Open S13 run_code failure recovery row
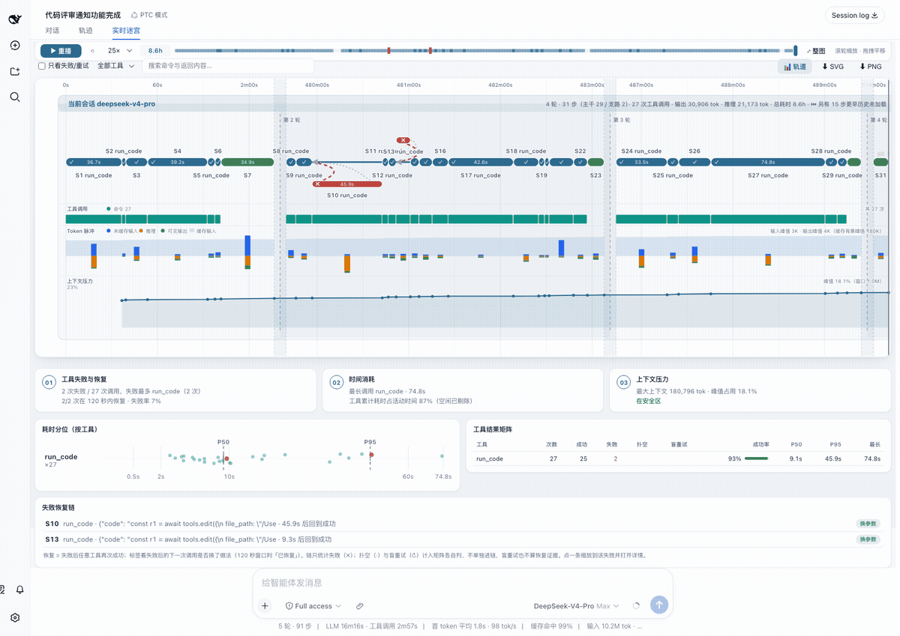Image resolution: width=900 pixels, height=636 pixels. click(x=463, y=539)
